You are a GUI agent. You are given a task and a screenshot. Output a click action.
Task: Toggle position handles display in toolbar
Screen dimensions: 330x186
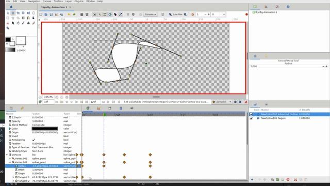(94, 14)
